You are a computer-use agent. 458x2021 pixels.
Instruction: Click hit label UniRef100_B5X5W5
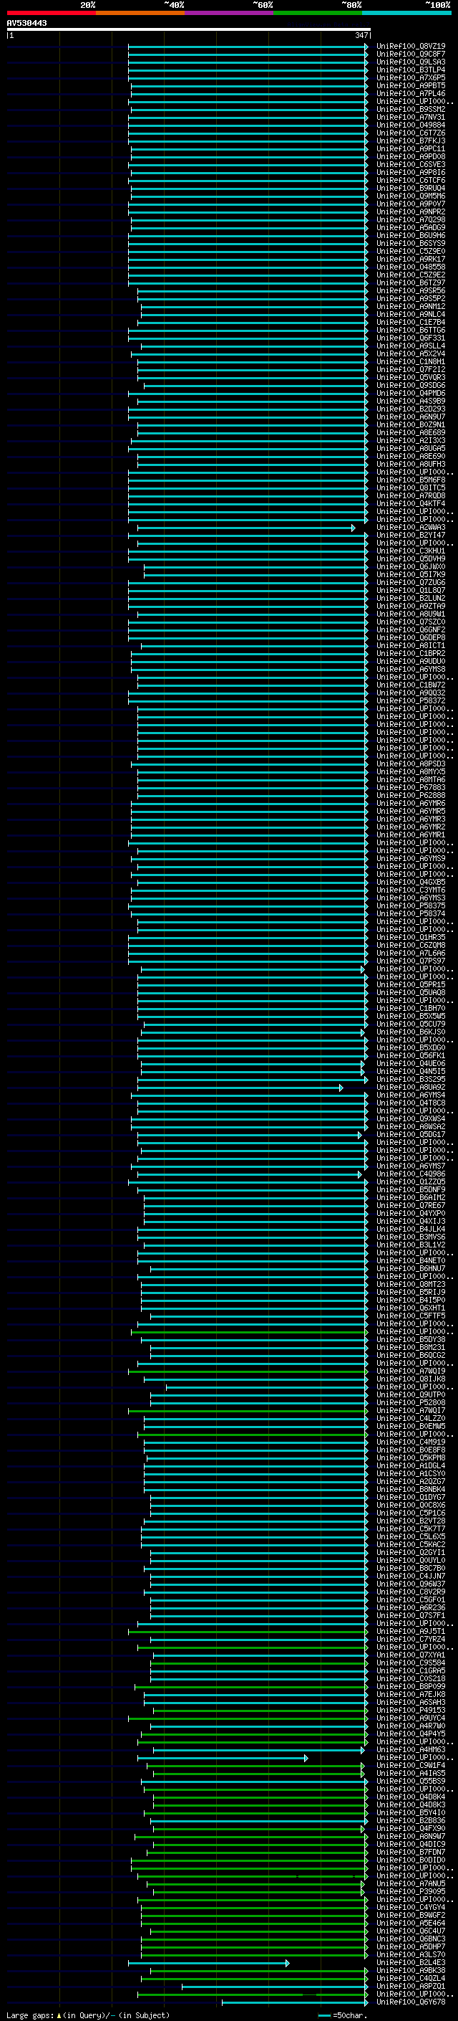click(411, 1017)
